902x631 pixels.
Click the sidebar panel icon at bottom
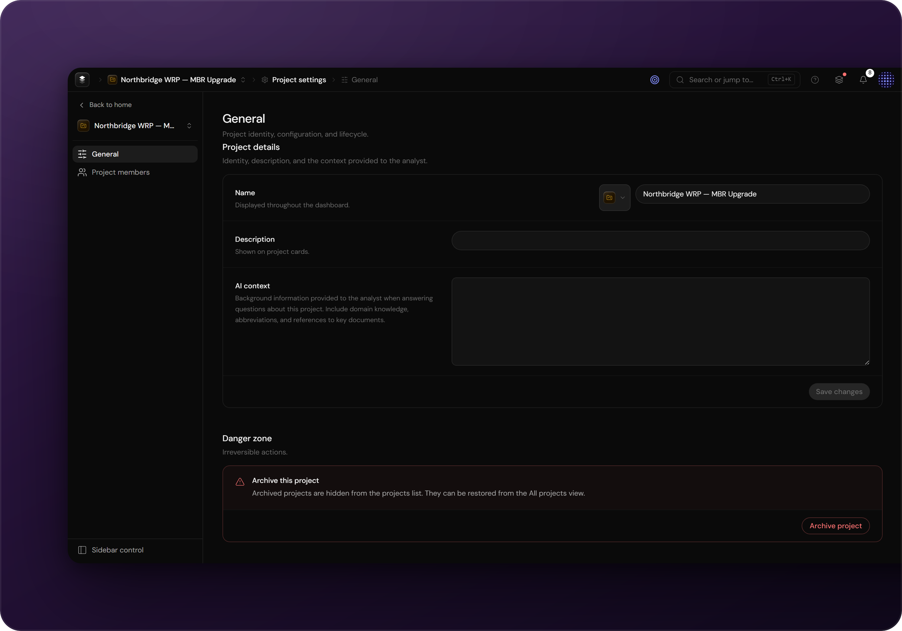82,550
